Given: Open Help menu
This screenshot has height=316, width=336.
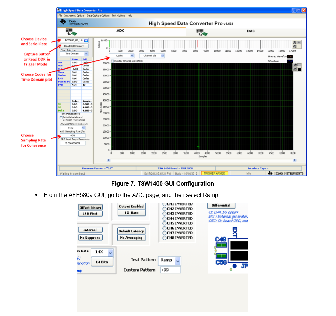Looking at the screenshot, I should 130,15.
